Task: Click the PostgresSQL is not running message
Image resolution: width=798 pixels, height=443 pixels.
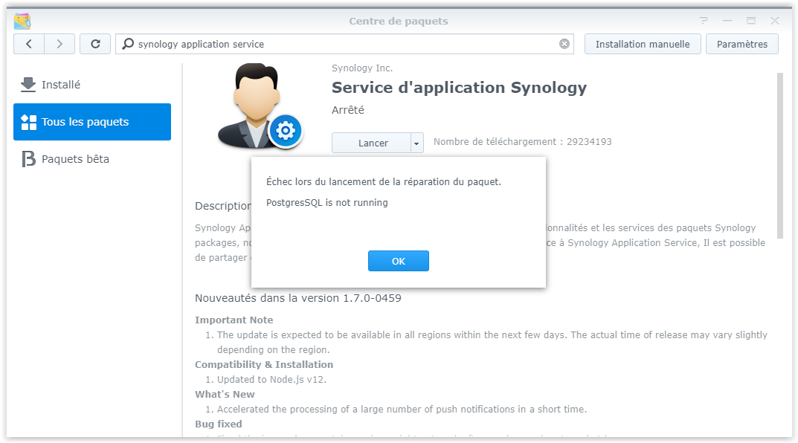Action: coord(326,202)
